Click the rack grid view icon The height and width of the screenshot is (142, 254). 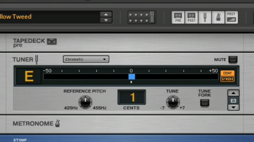pyautogui.click(x=142, y=17)
